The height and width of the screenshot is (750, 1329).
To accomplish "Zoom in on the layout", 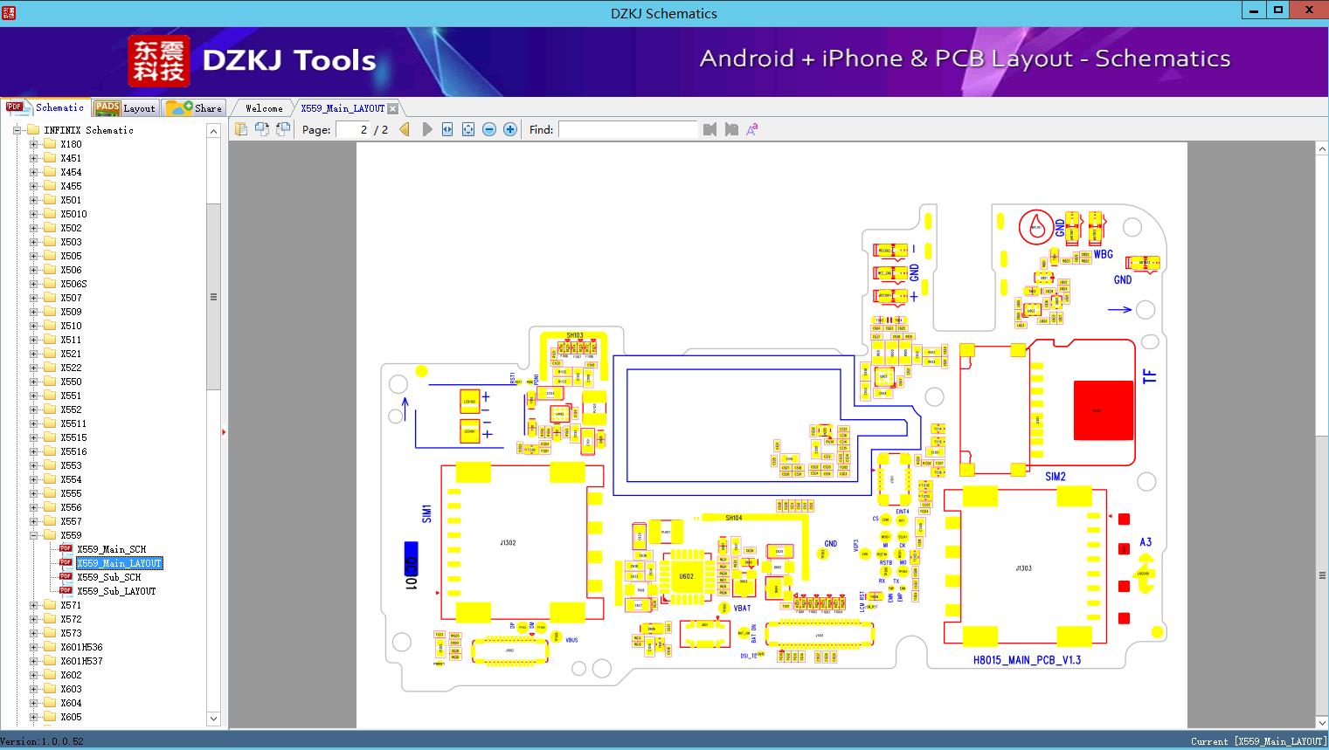I will [510, 129].
